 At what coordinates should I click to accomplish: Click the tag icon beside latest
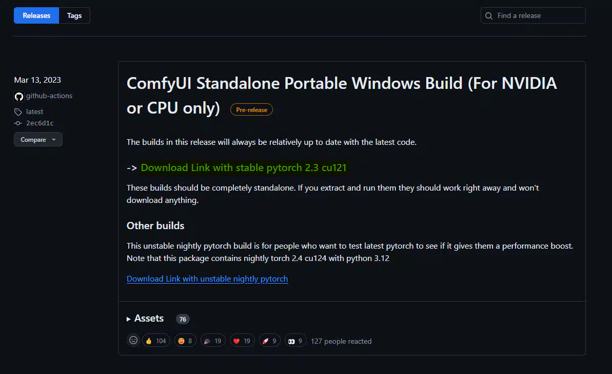pyautogui.click(x=18, y=112)
